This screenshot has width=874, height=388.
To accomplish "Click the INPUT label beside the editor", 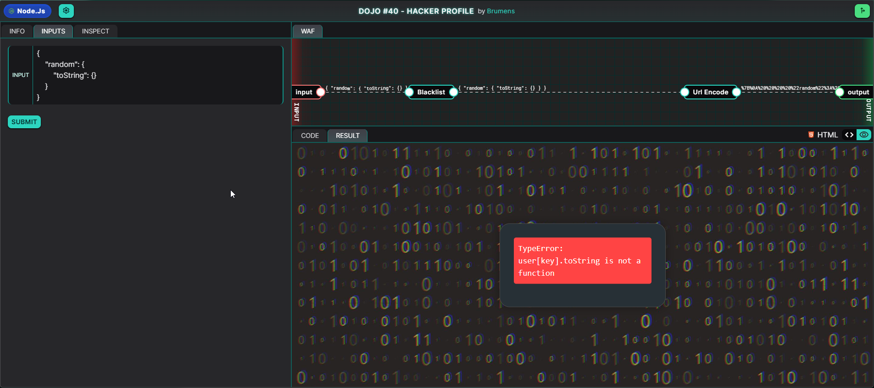I will pos(21,75).
